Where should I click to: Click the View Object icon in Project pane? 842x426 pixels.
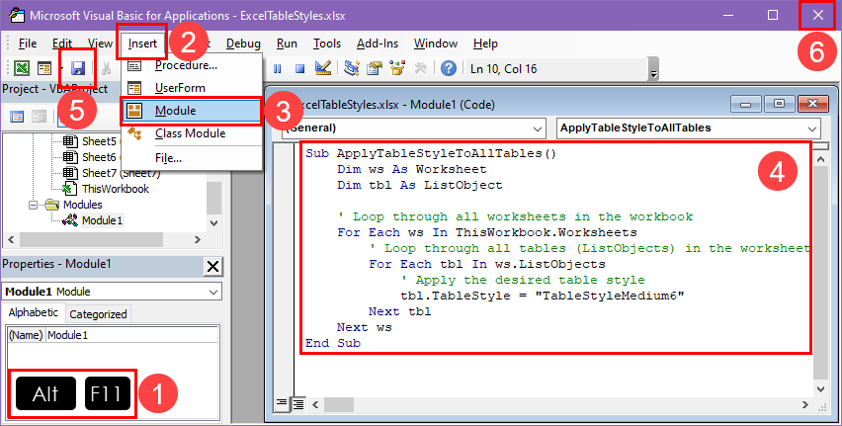pos(40,117)
